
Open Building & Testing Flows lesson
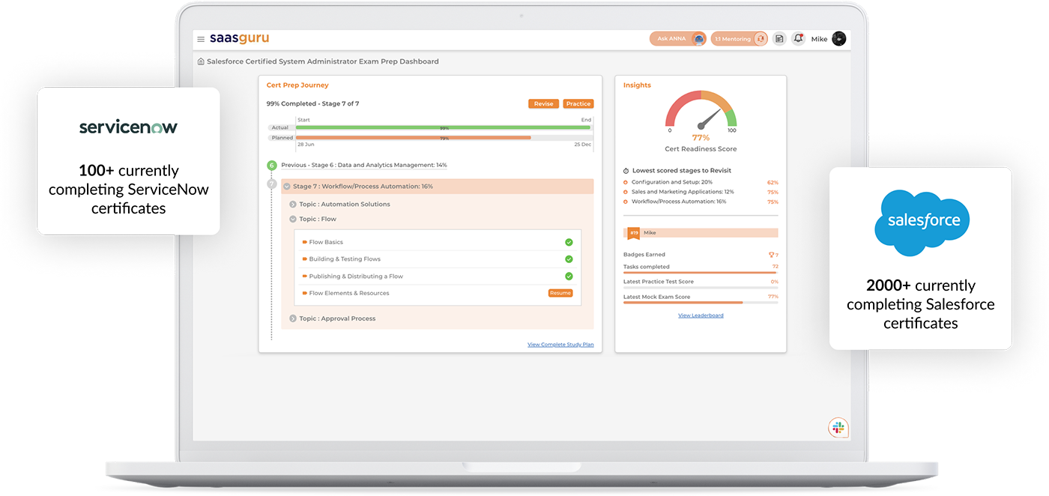[x=345, y=259]
